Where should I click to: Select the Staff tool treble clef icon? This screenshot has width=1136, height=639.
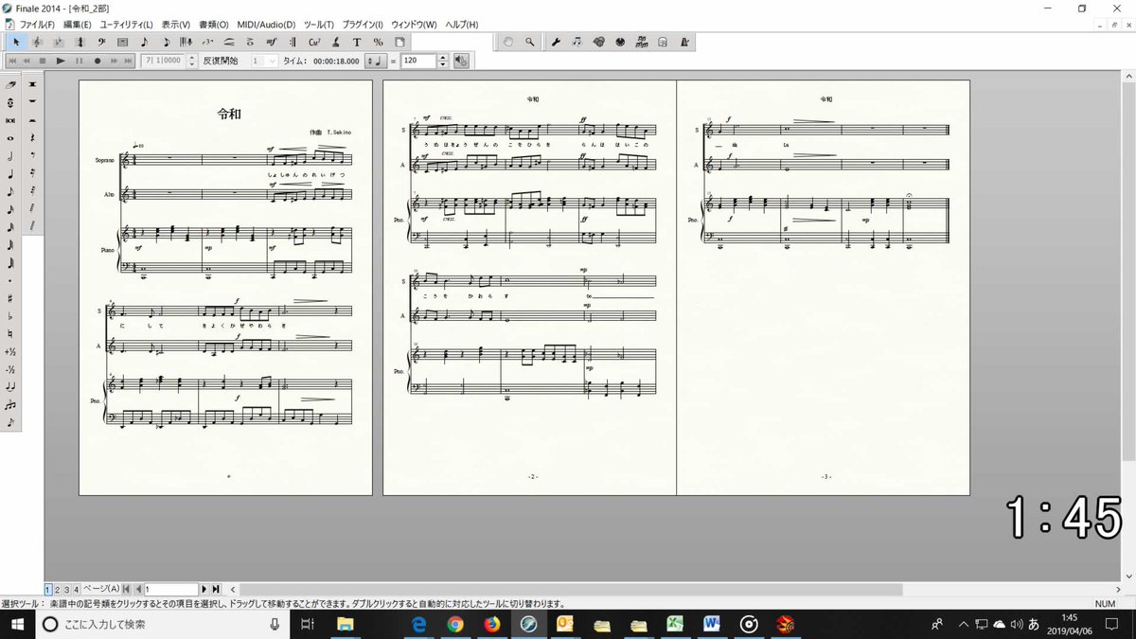[37, 42]
